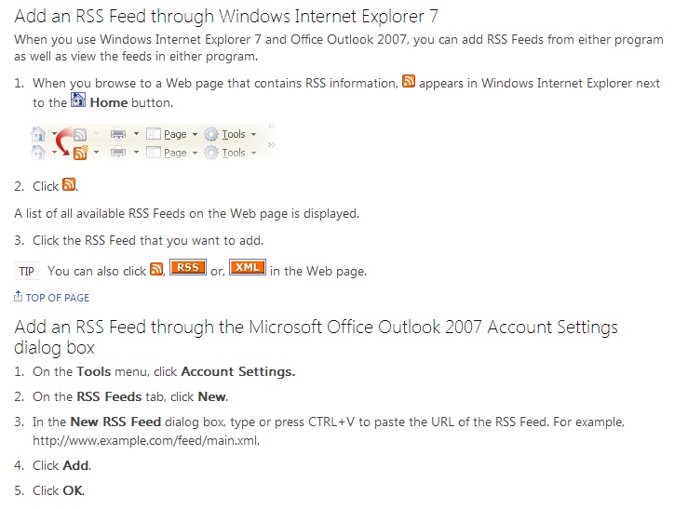Click the Home icon beside the bold Home label
The width and height of the screenshot is (688, 509).
click(x=78, y=101)
